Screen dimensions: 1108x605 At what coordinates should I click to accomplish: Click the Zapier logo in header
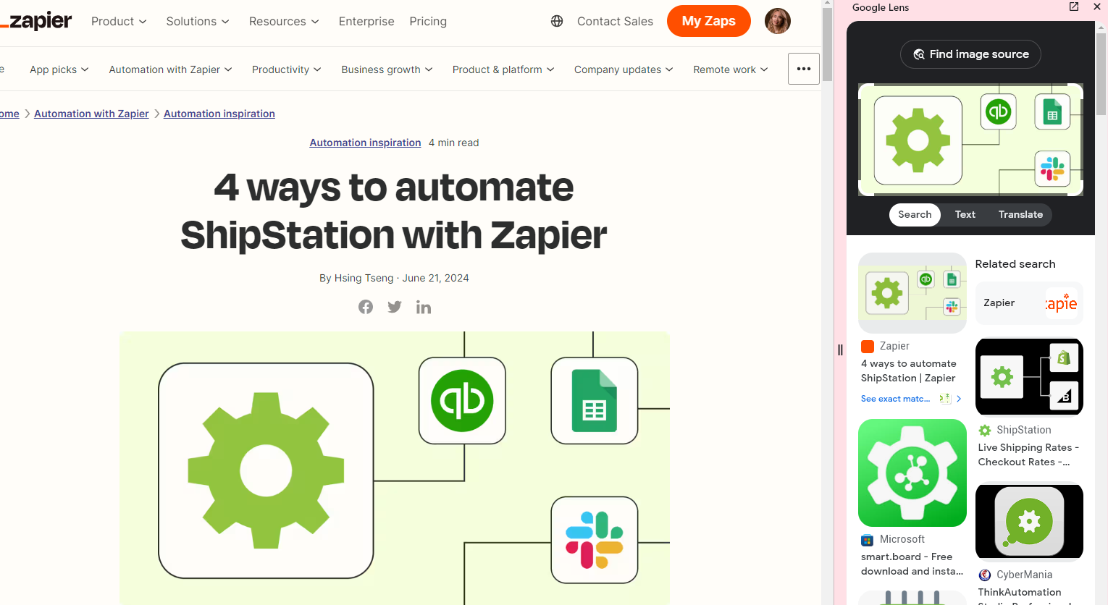click(x=36, y=21)
